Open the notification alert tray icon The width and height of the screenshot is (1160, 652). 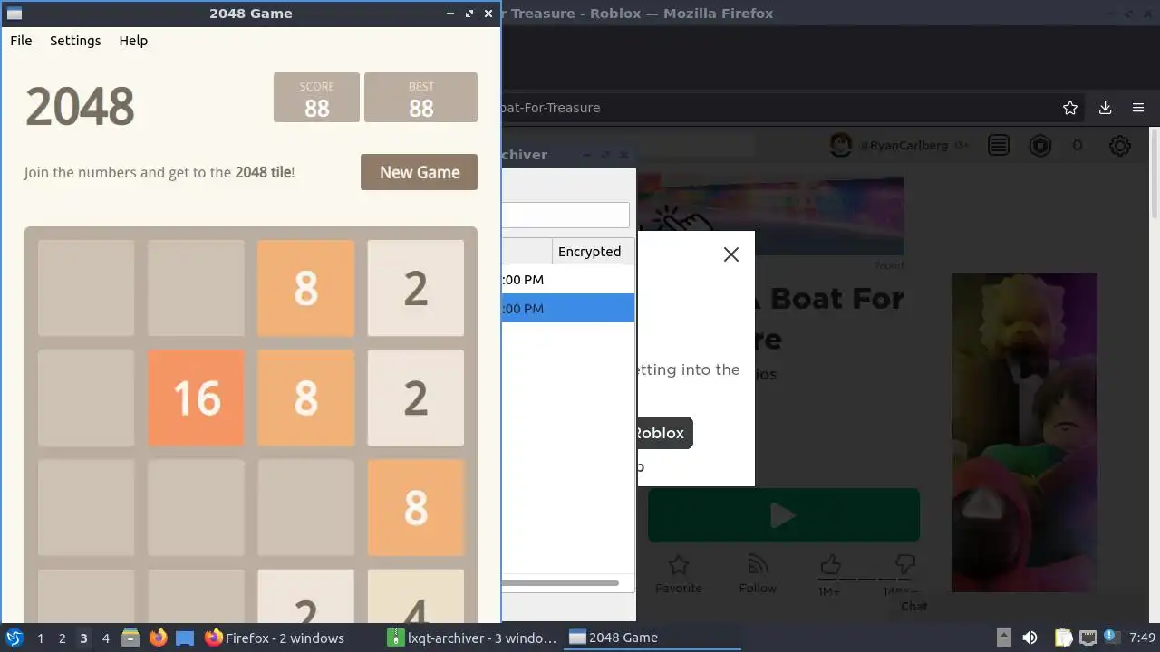coord(1111,638)
